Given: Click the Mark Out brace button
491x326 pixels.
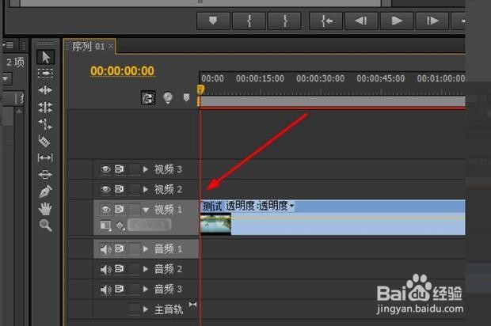Looking at the screenshot, I should (x=284, y=21).
